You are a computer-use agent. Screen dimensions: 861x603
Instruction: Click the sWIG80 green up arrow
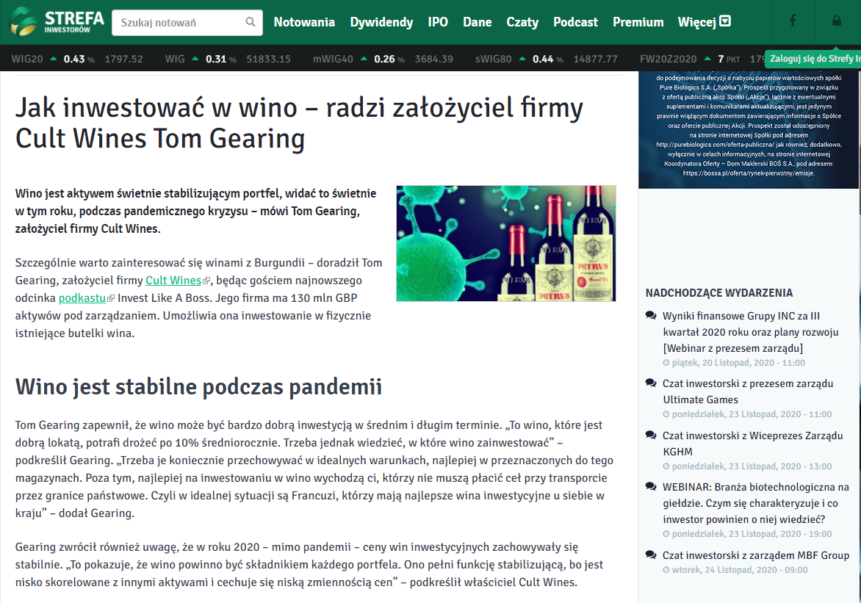(x=522, y=58)
